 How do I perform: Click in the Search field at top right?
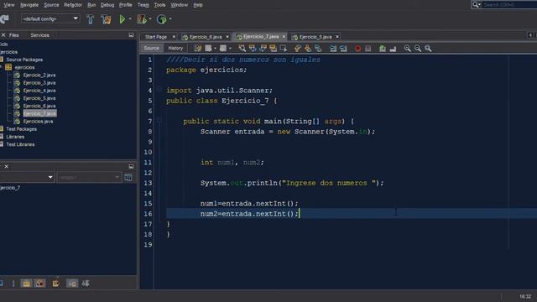[x=509, y=5]
